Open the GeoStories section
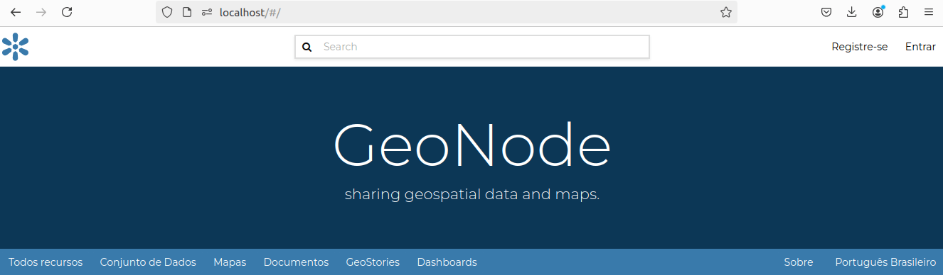The image size is (943, 275). point(373,262)
